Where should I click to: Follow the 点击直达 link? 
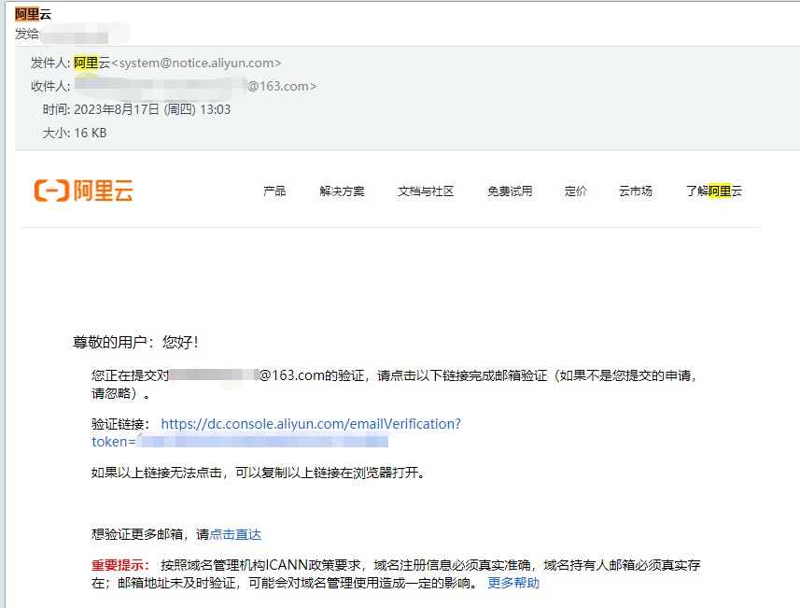(235, 534)
